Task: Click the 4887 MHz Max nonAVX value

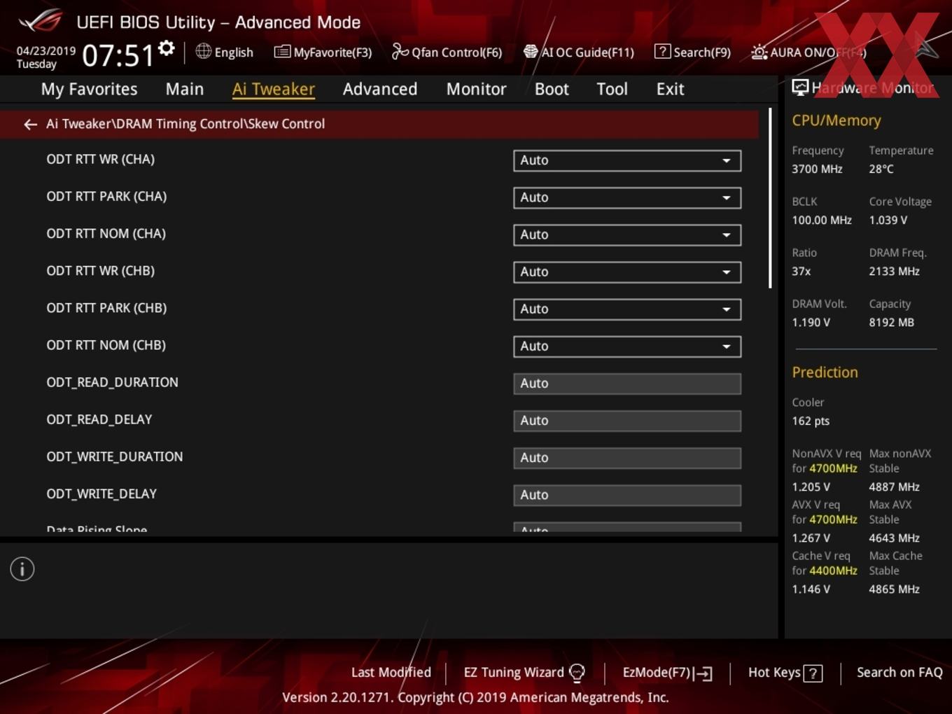Action: (x=894, y=486)
